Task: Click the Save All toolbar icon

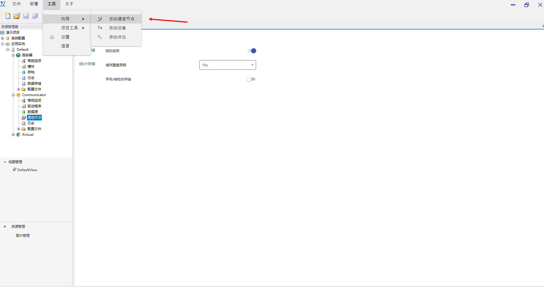Action: [35, 16]
